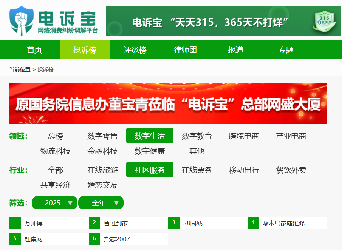The height and width of the screenshot is (250, 342).
Task: Open the 58同城 ranking entry
Action: [192, 223]
